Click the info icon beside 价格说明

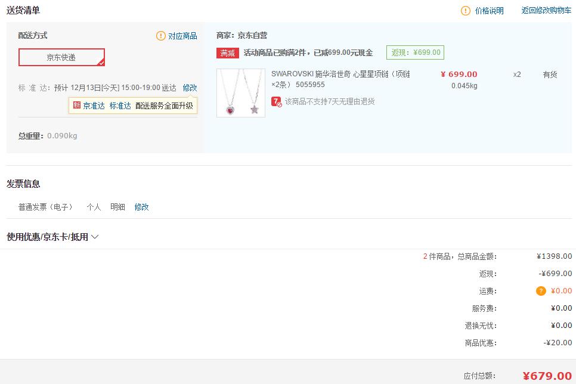466,11
